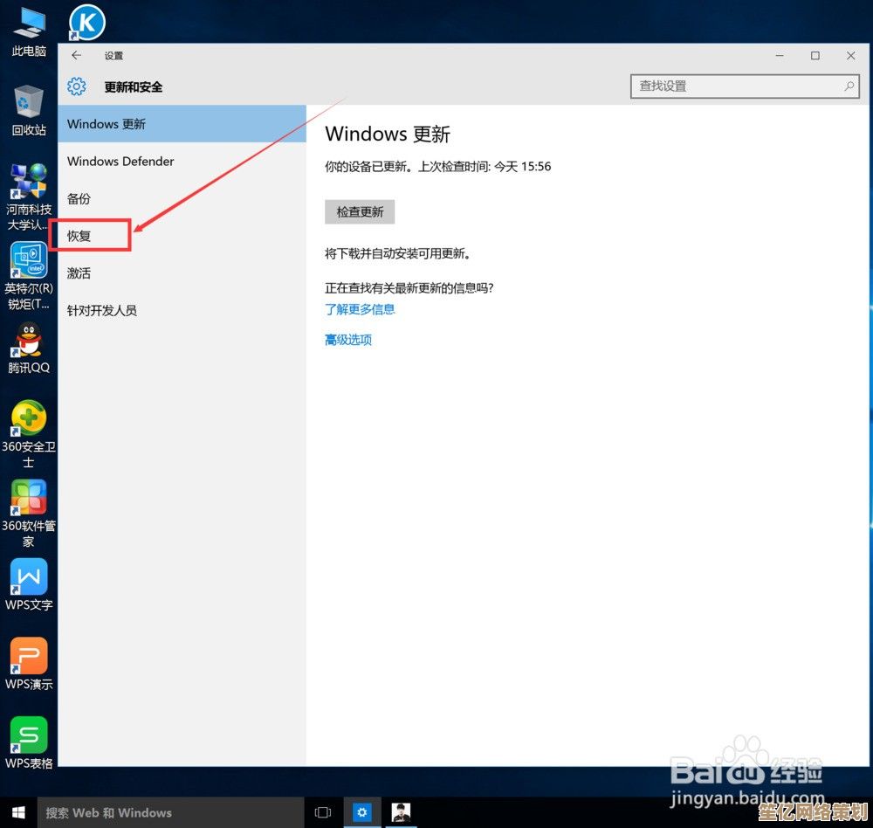
Task: Click the 设置 window title text
Action: (x=113, y=56)
